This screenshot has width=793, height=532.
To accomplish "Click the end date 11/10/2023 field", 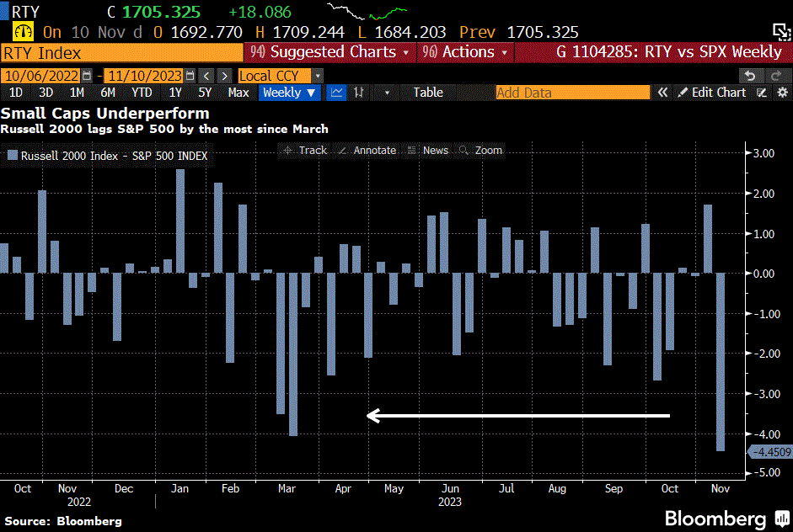I will point(143,76).
